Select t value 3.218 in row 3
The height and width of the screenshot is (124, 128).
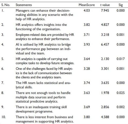[x=105, y=35]
